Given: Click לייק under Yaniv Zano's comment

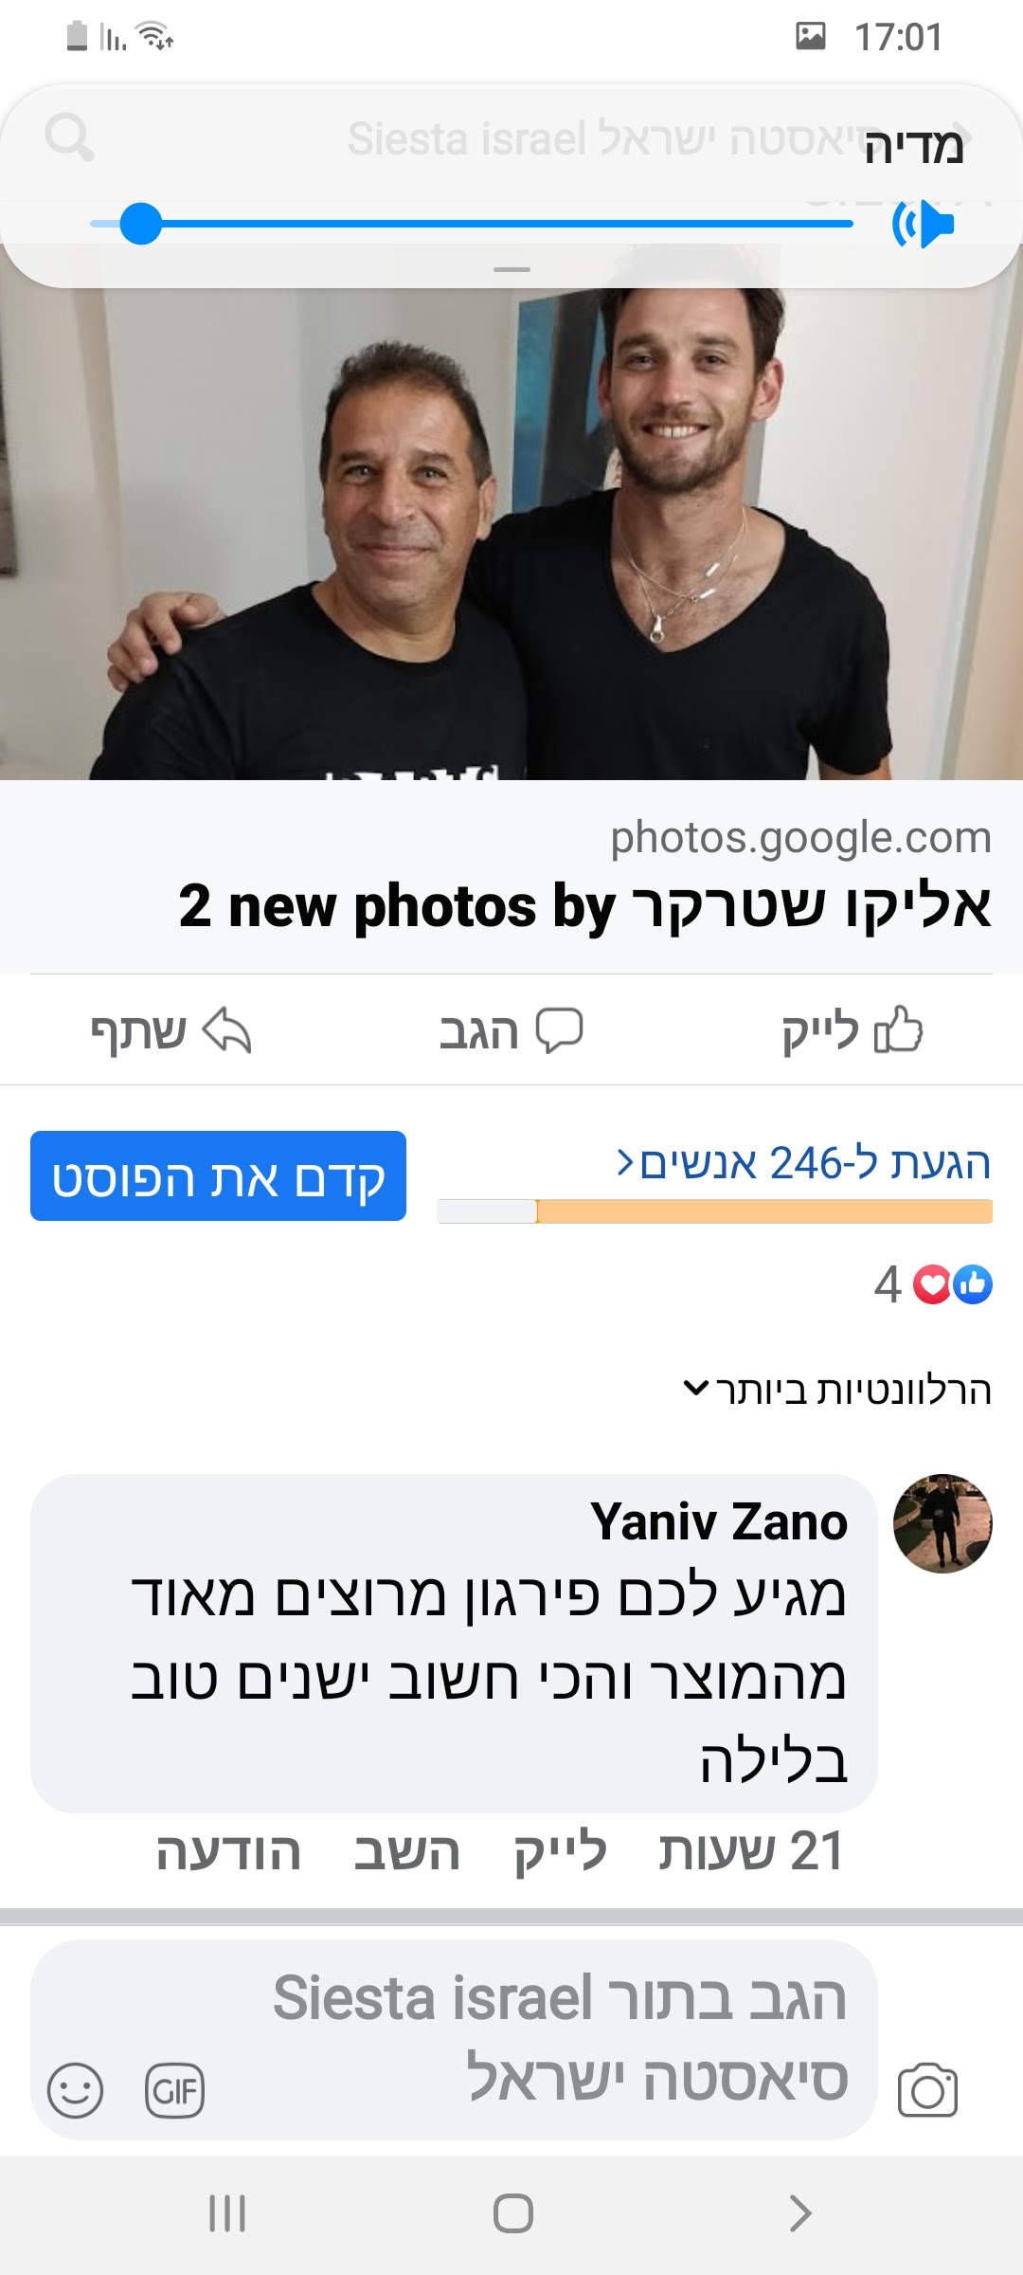Looking at the screenshot, I should [x=560, y=1852].
